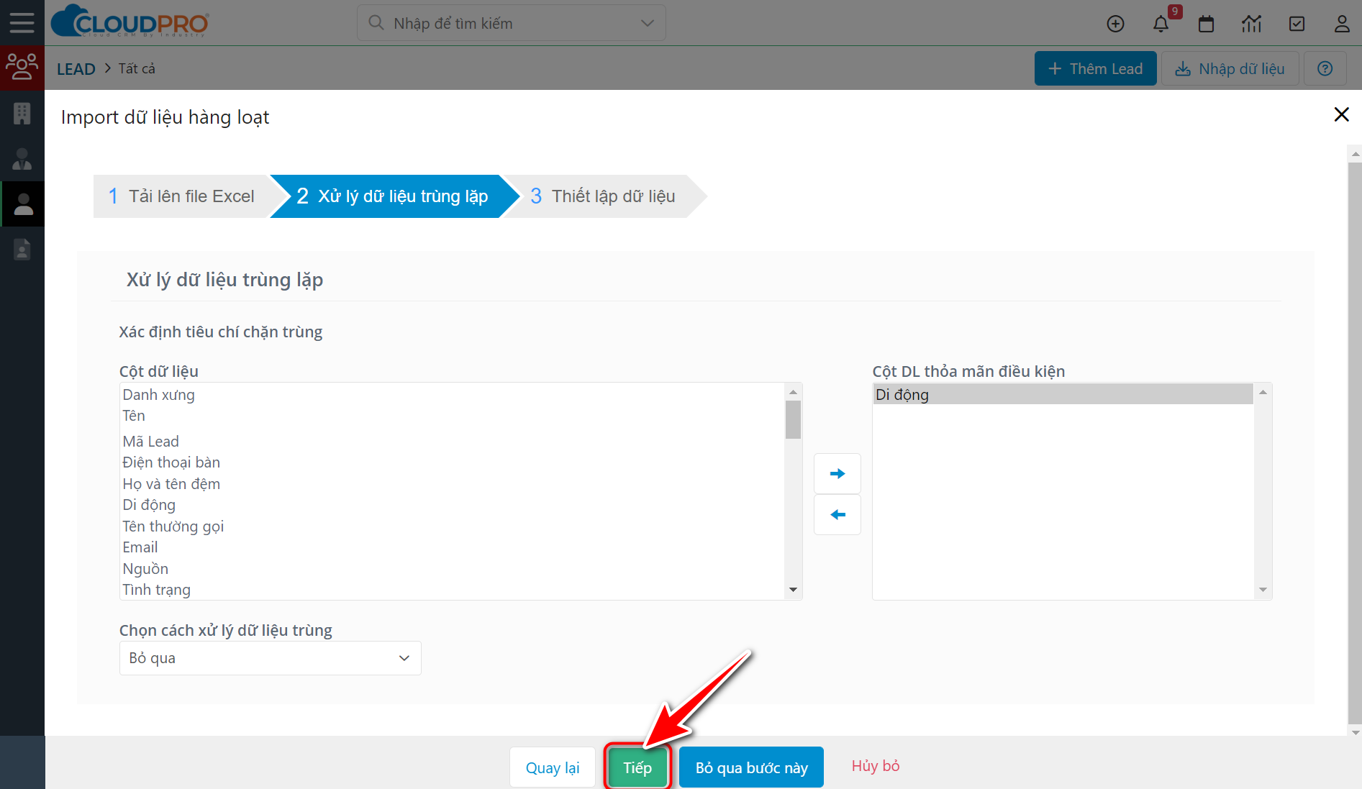Open the calendar icon in header
Viewport: 1362px width, 789px height.
coord(1206,24)
